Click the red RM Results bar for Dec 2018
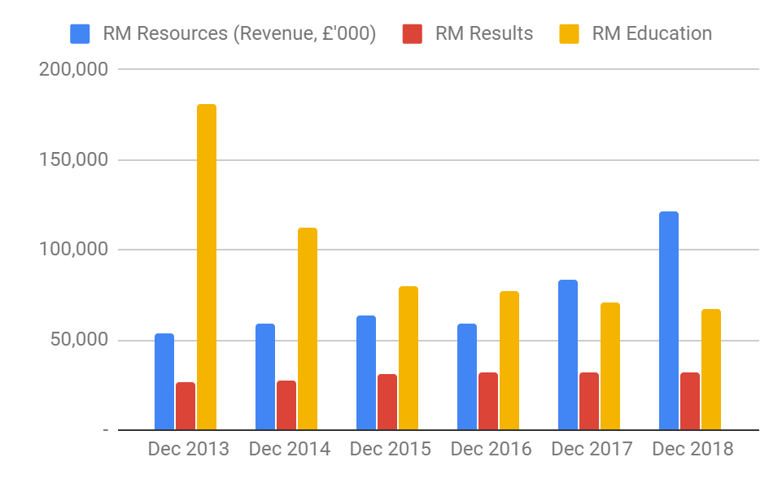 point(690,401)
